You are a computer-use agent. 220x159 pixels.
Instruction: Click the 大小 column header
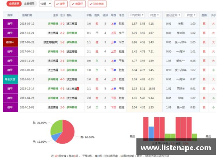point(213,15)
